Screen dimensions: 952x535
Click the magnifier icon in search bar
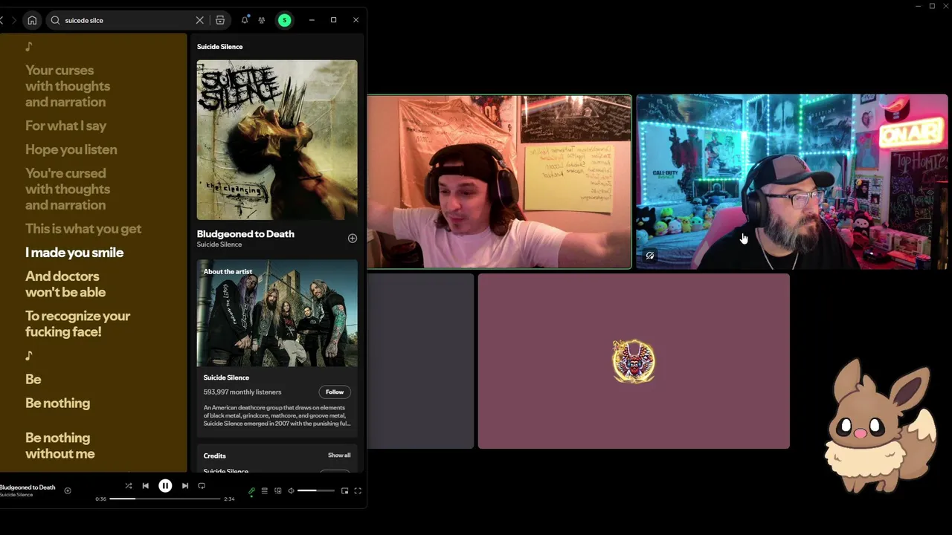coord(55,20)
